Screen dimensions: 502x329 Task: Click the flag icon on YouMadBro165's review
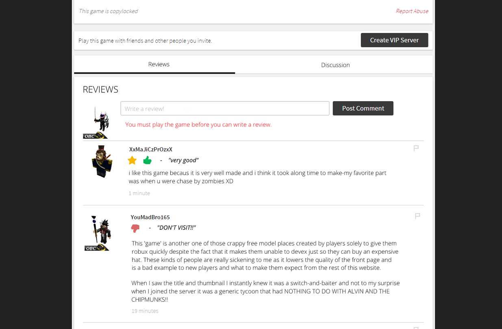point(417,216)
